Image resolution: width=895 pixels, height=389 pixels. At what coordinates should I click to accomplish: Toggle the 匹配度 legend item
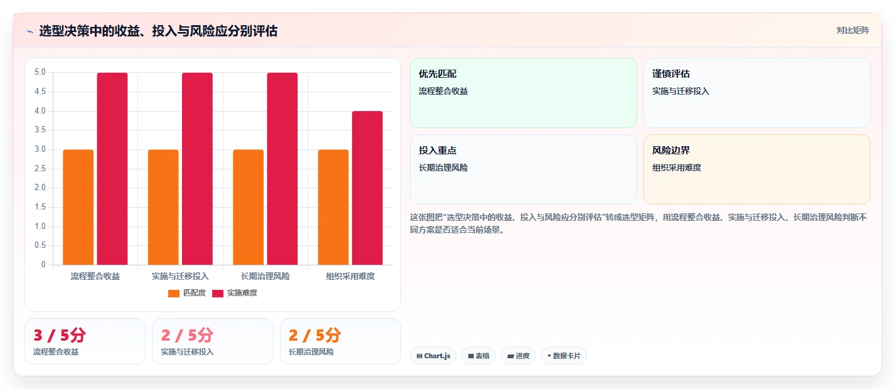coord(187,293)
